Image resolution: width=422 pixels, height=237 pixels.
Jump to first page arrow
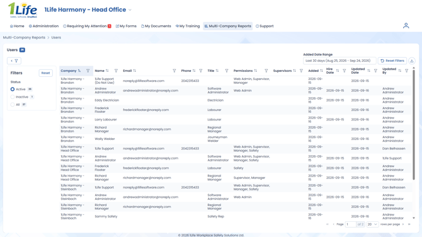coord(328,224)
